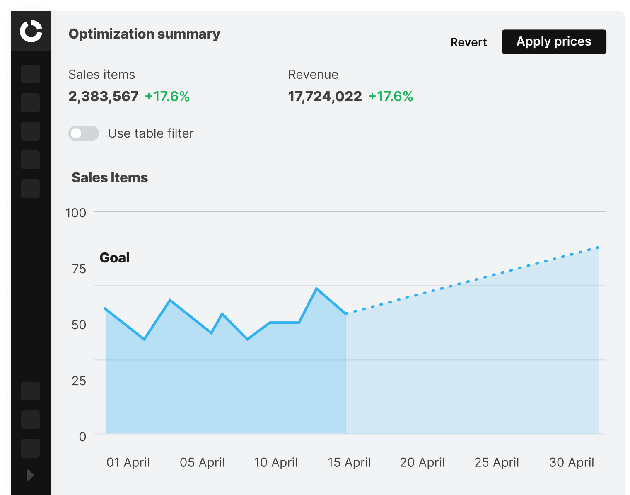Screen dimensions: 630x495
Task: Click the Goal label in the chart
Action: 115,258
